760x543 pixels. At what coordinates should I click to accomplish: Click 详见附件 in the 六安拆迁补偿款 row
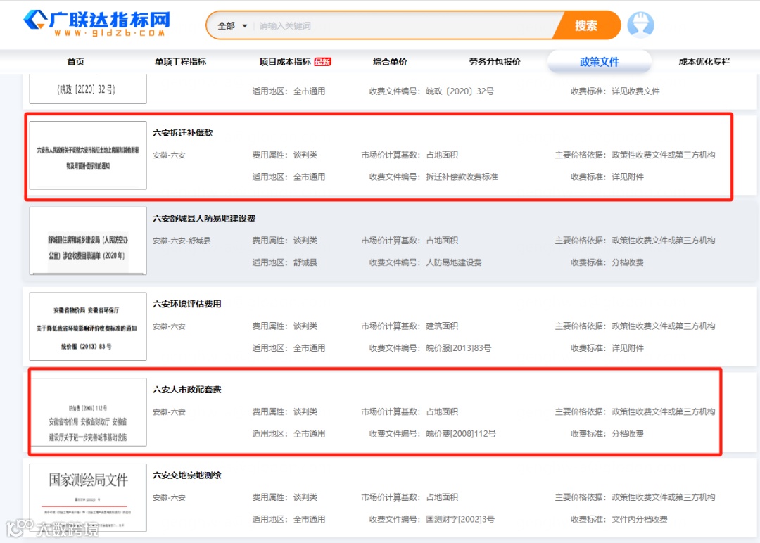click(x=628, y=177)
